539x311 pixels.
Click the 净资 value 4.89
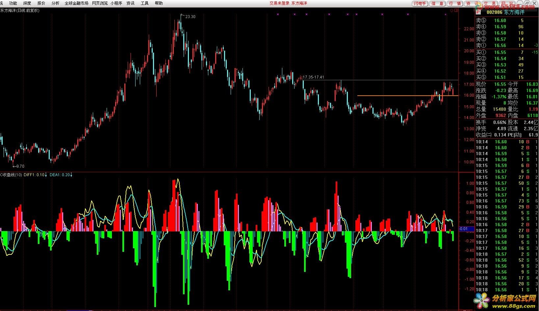coord(501,129)
